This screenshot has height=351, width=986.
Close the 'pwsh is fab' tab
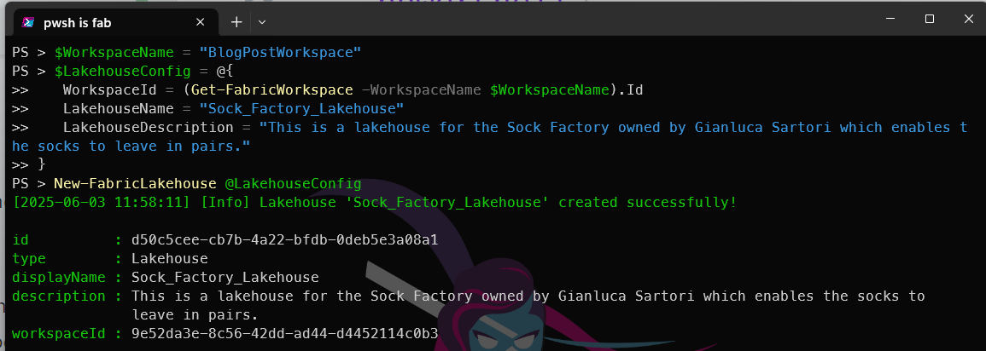200,23
